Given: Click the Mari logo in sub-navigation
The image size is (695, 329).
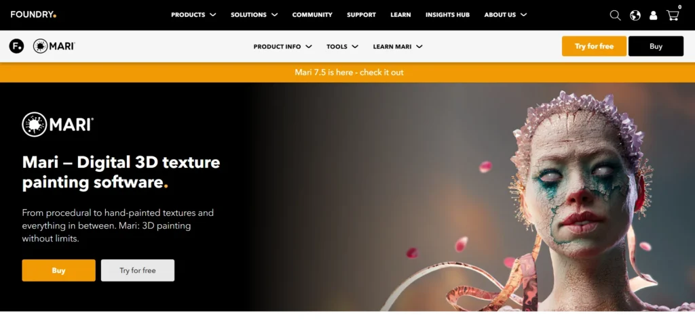Looking at the screenshot, I should click(x=54, y=46).
